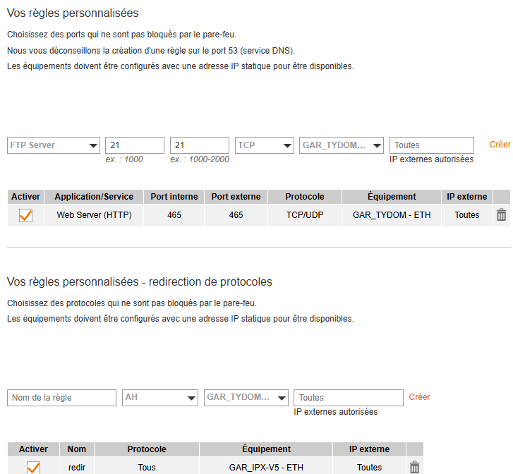Screen dimensions: 513x474
Task: Focus the internal port field (ex. 1000)
Action: coord(135,145)
